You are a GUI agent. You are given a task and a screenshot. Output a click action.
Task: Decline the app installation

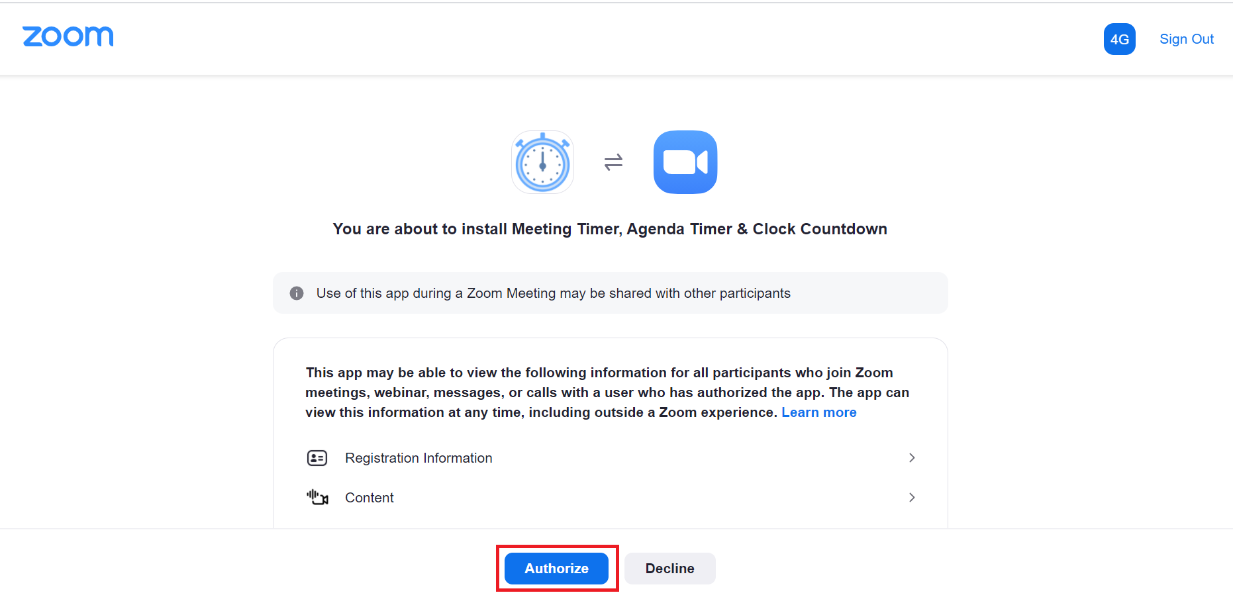(669, 568)
